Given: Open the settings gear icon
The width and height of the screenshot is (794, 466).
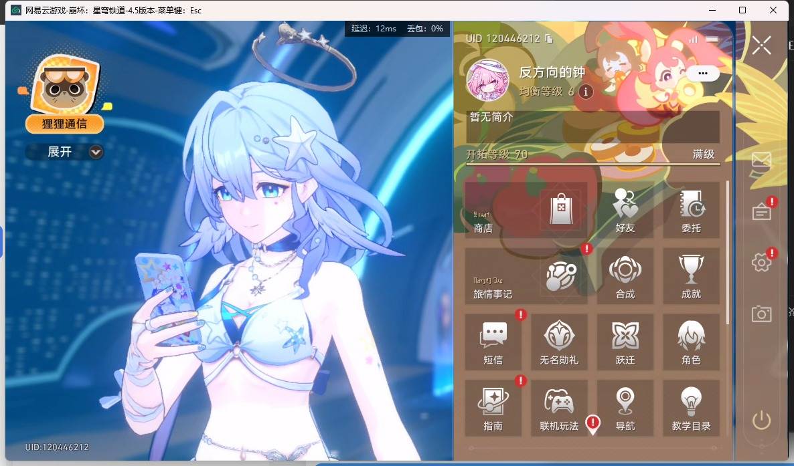Looking at the screenshot, I should click(x=761, y=262).
